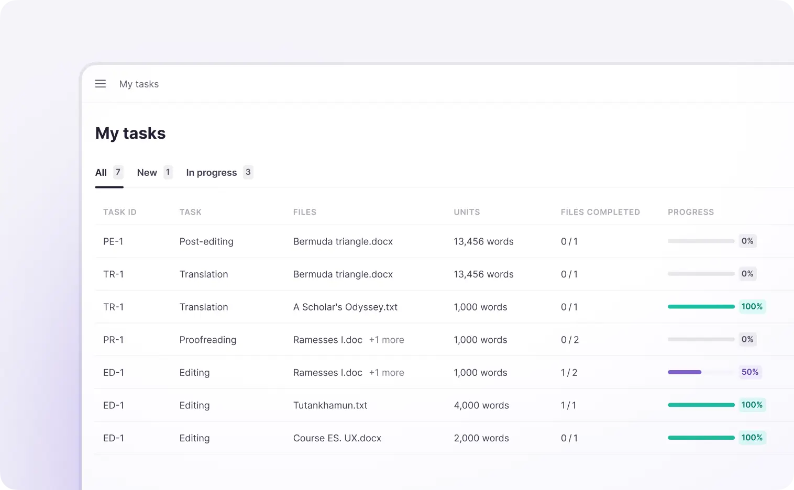This screenshot has height=490, width=794.
Task: Expand +1 more in the 1,000-word Editing row
Action: (x=387, y=373)
